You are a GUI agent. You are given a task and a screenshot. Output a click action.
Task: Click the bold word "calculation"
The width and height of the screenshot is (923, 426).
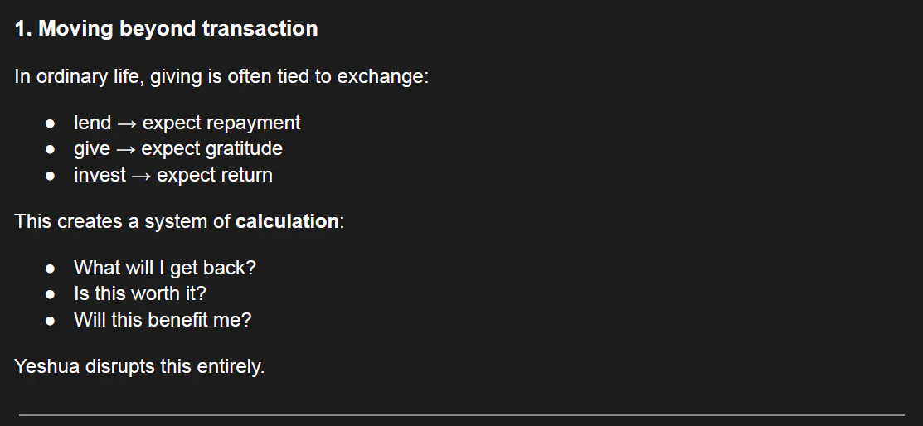287,222
